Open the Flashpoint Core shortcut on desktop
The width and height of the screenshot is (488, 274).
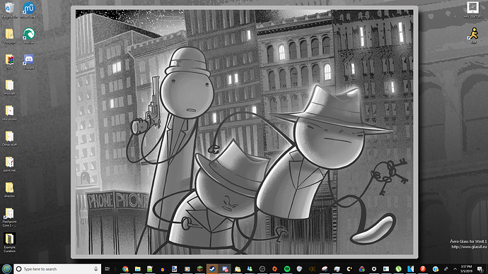coord(9,217)
